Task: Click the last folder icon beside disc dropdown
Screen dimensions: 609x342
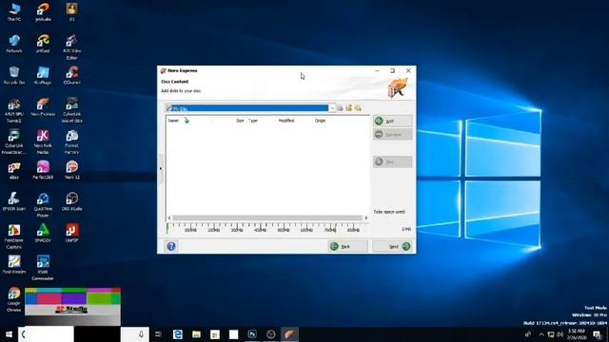Action: 358,108
